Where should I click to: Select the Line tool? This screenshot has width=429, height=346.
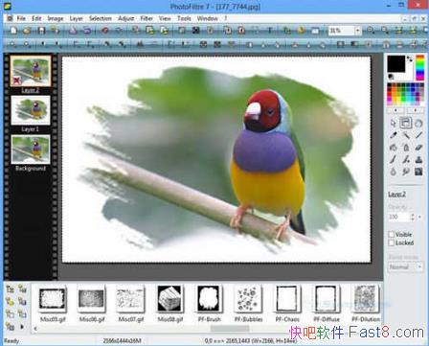[418, 135]
